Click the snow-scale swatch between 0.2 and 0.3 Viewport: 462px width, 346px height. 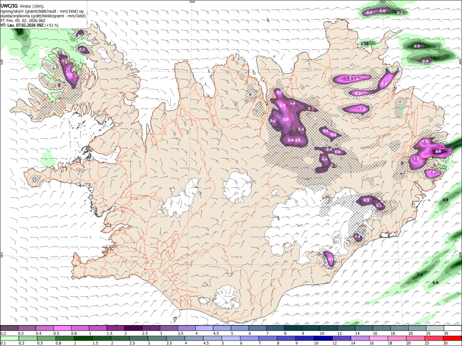pos(9,328)
